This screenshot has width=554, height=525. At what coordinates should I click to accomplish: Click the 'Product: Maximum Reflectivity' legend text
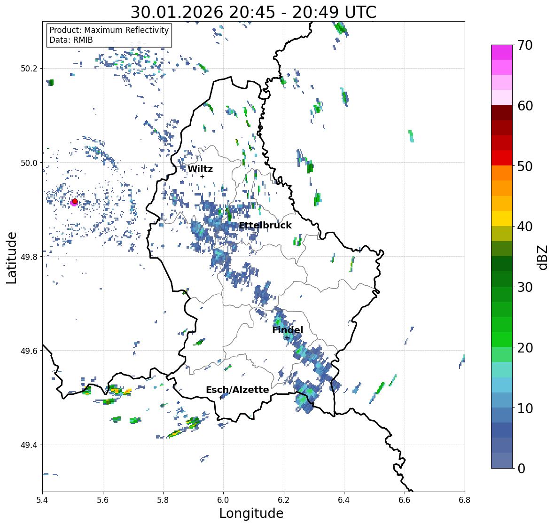coord(109,30)
